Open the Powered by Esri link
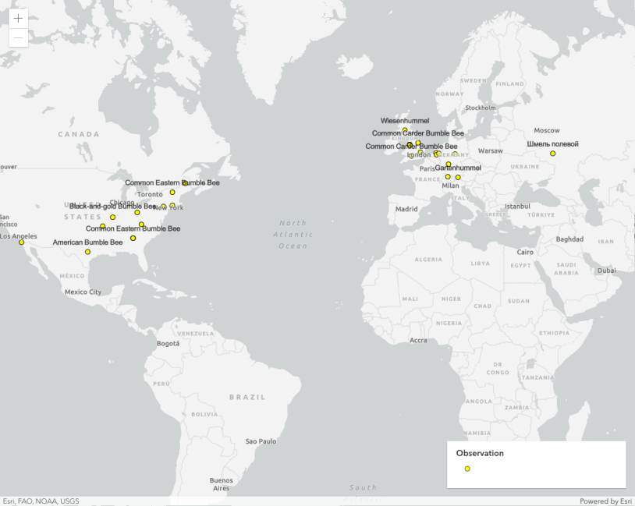This screenshot has width=635, height=506. pos(605,501)
